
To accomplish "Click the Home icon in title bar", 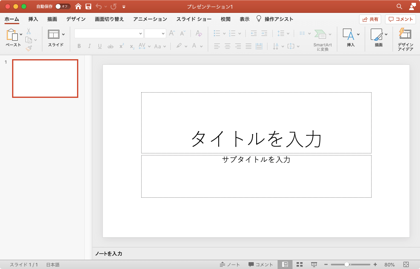I will tap(78, 6).
